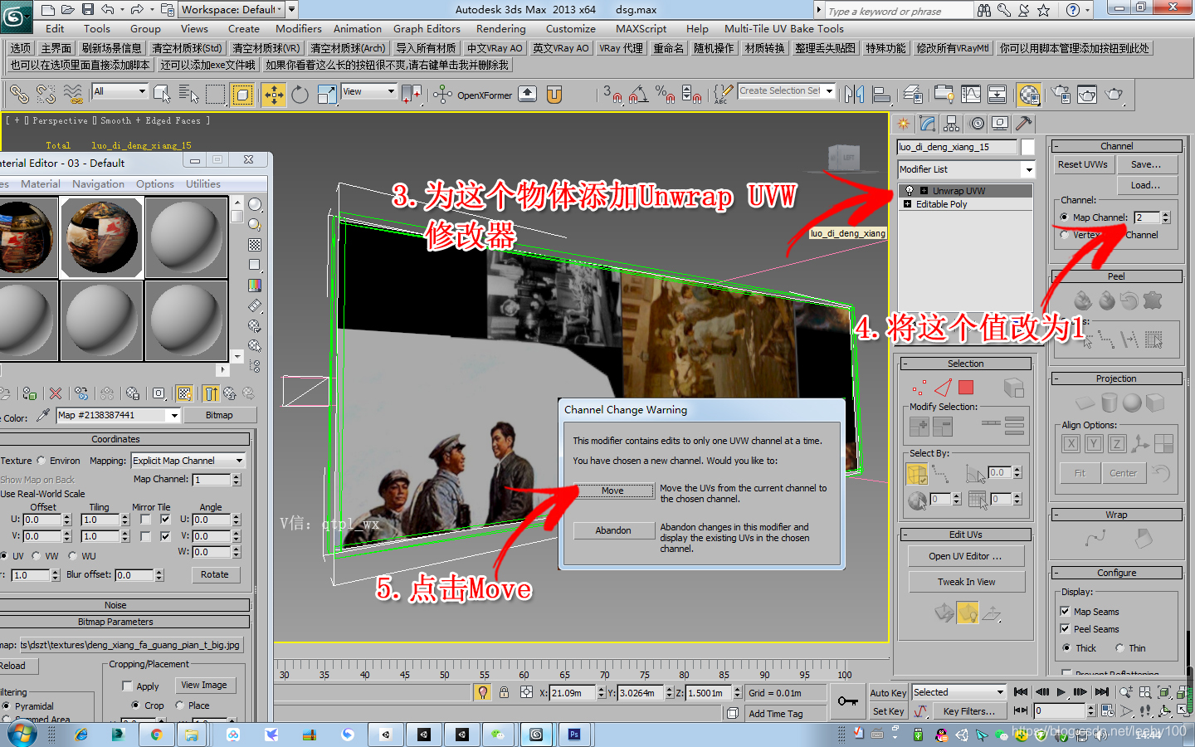
Task: Open the View reference coordinate dropdown
Action: [x=368, y=91]
